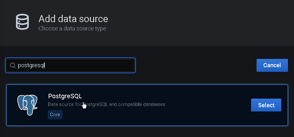Click the PostgreSQL card title

point(65,96)
